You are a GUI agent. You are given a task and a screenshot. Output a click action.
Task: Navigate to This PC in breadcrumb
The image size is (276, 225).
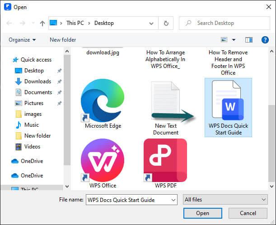75,23
